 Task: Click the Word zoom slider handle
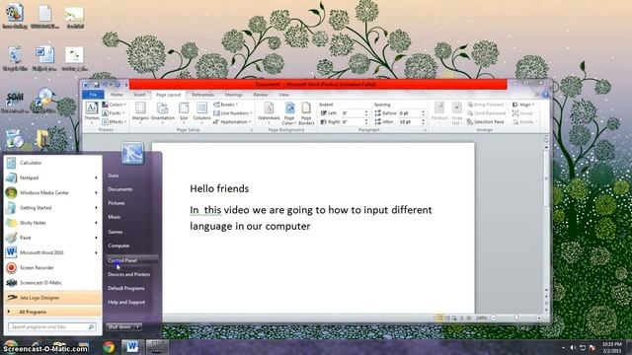click(x=515, y=318)
